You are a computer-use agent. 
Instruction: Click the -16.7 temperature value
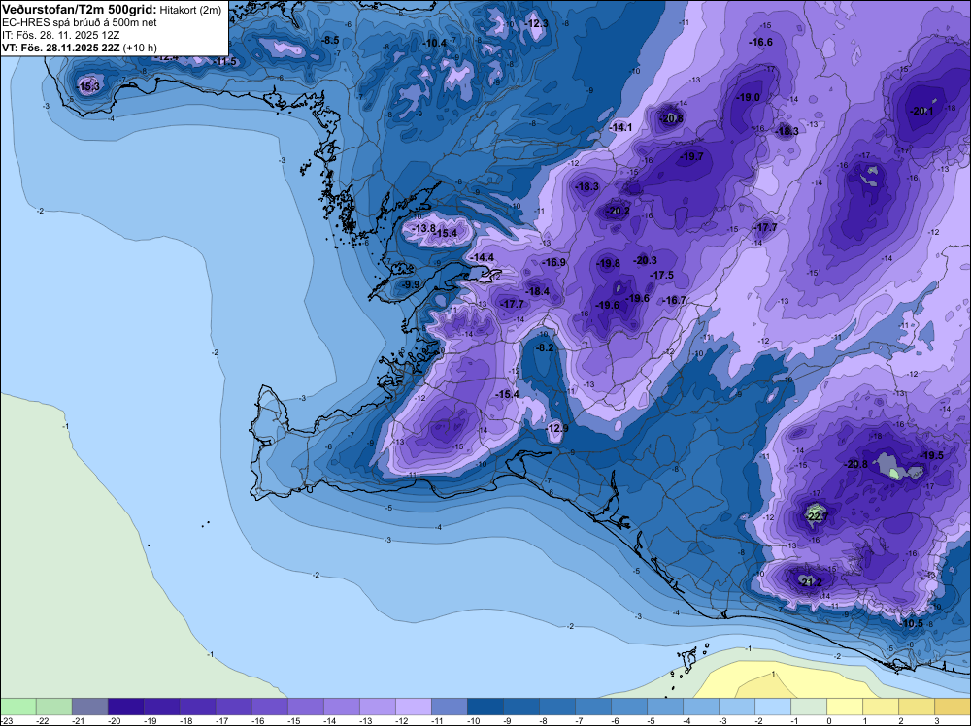[675, 300]
